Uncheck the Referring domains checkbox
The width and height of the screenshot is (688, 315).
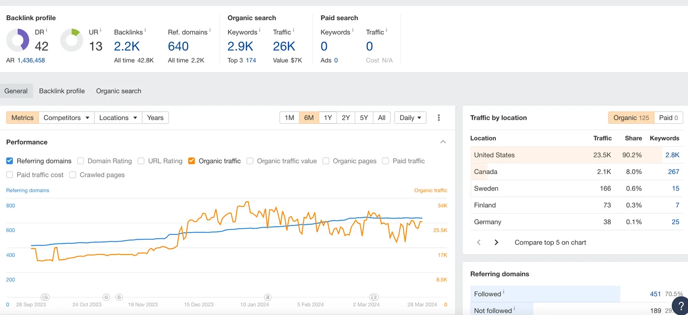click(x=10, y=161)
